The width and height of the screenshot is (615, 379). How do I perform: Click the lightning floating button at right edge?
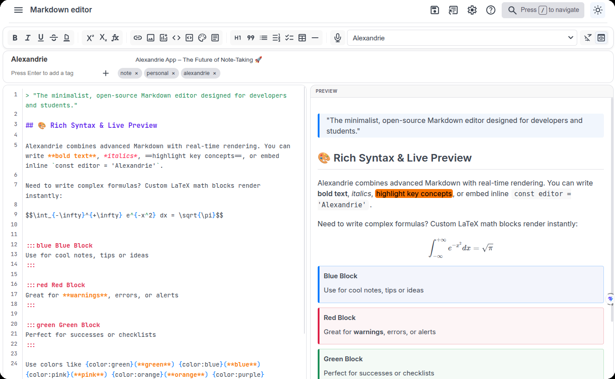click(611, 299)
